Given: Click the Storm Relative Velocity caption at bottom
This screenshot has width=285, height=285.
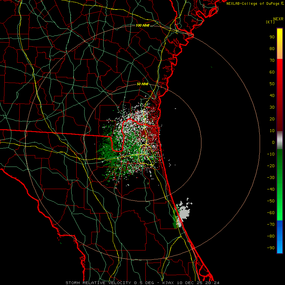Looking at the screenshot, I should [x=142, y=283].
